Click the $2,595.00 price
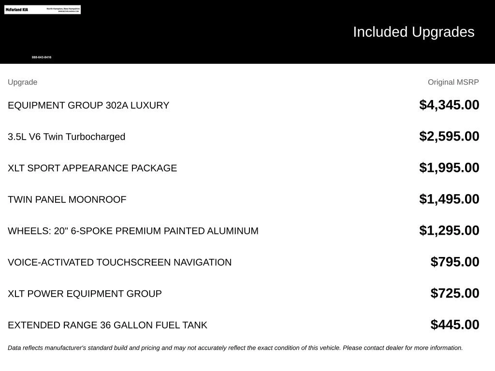This screenshot has width=495, height=371. pyautogui.click(x=449, y=137)
